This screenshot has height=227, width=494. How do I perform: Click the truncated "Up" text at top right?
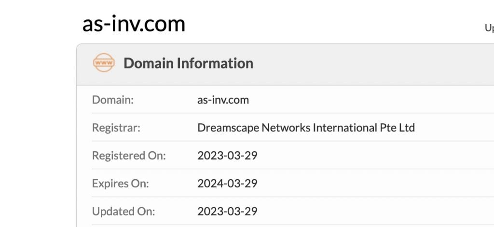(489, 28)
